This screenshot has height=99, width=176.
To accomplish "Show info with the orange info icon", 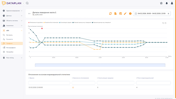I will pyautogui.click(x=130, y=14).
